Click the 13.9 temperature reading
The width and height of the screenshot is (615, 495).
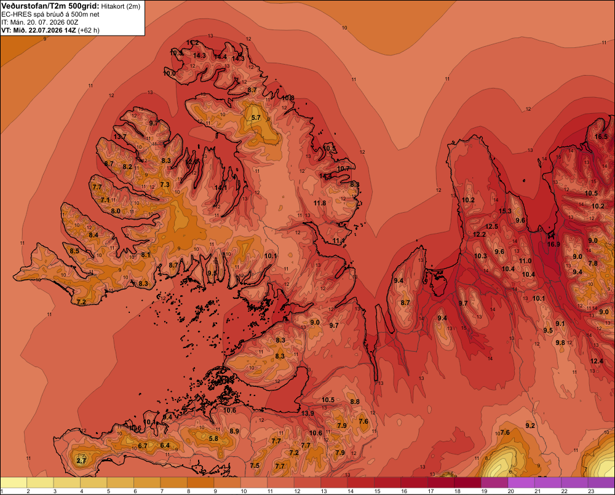coord(307,413)
